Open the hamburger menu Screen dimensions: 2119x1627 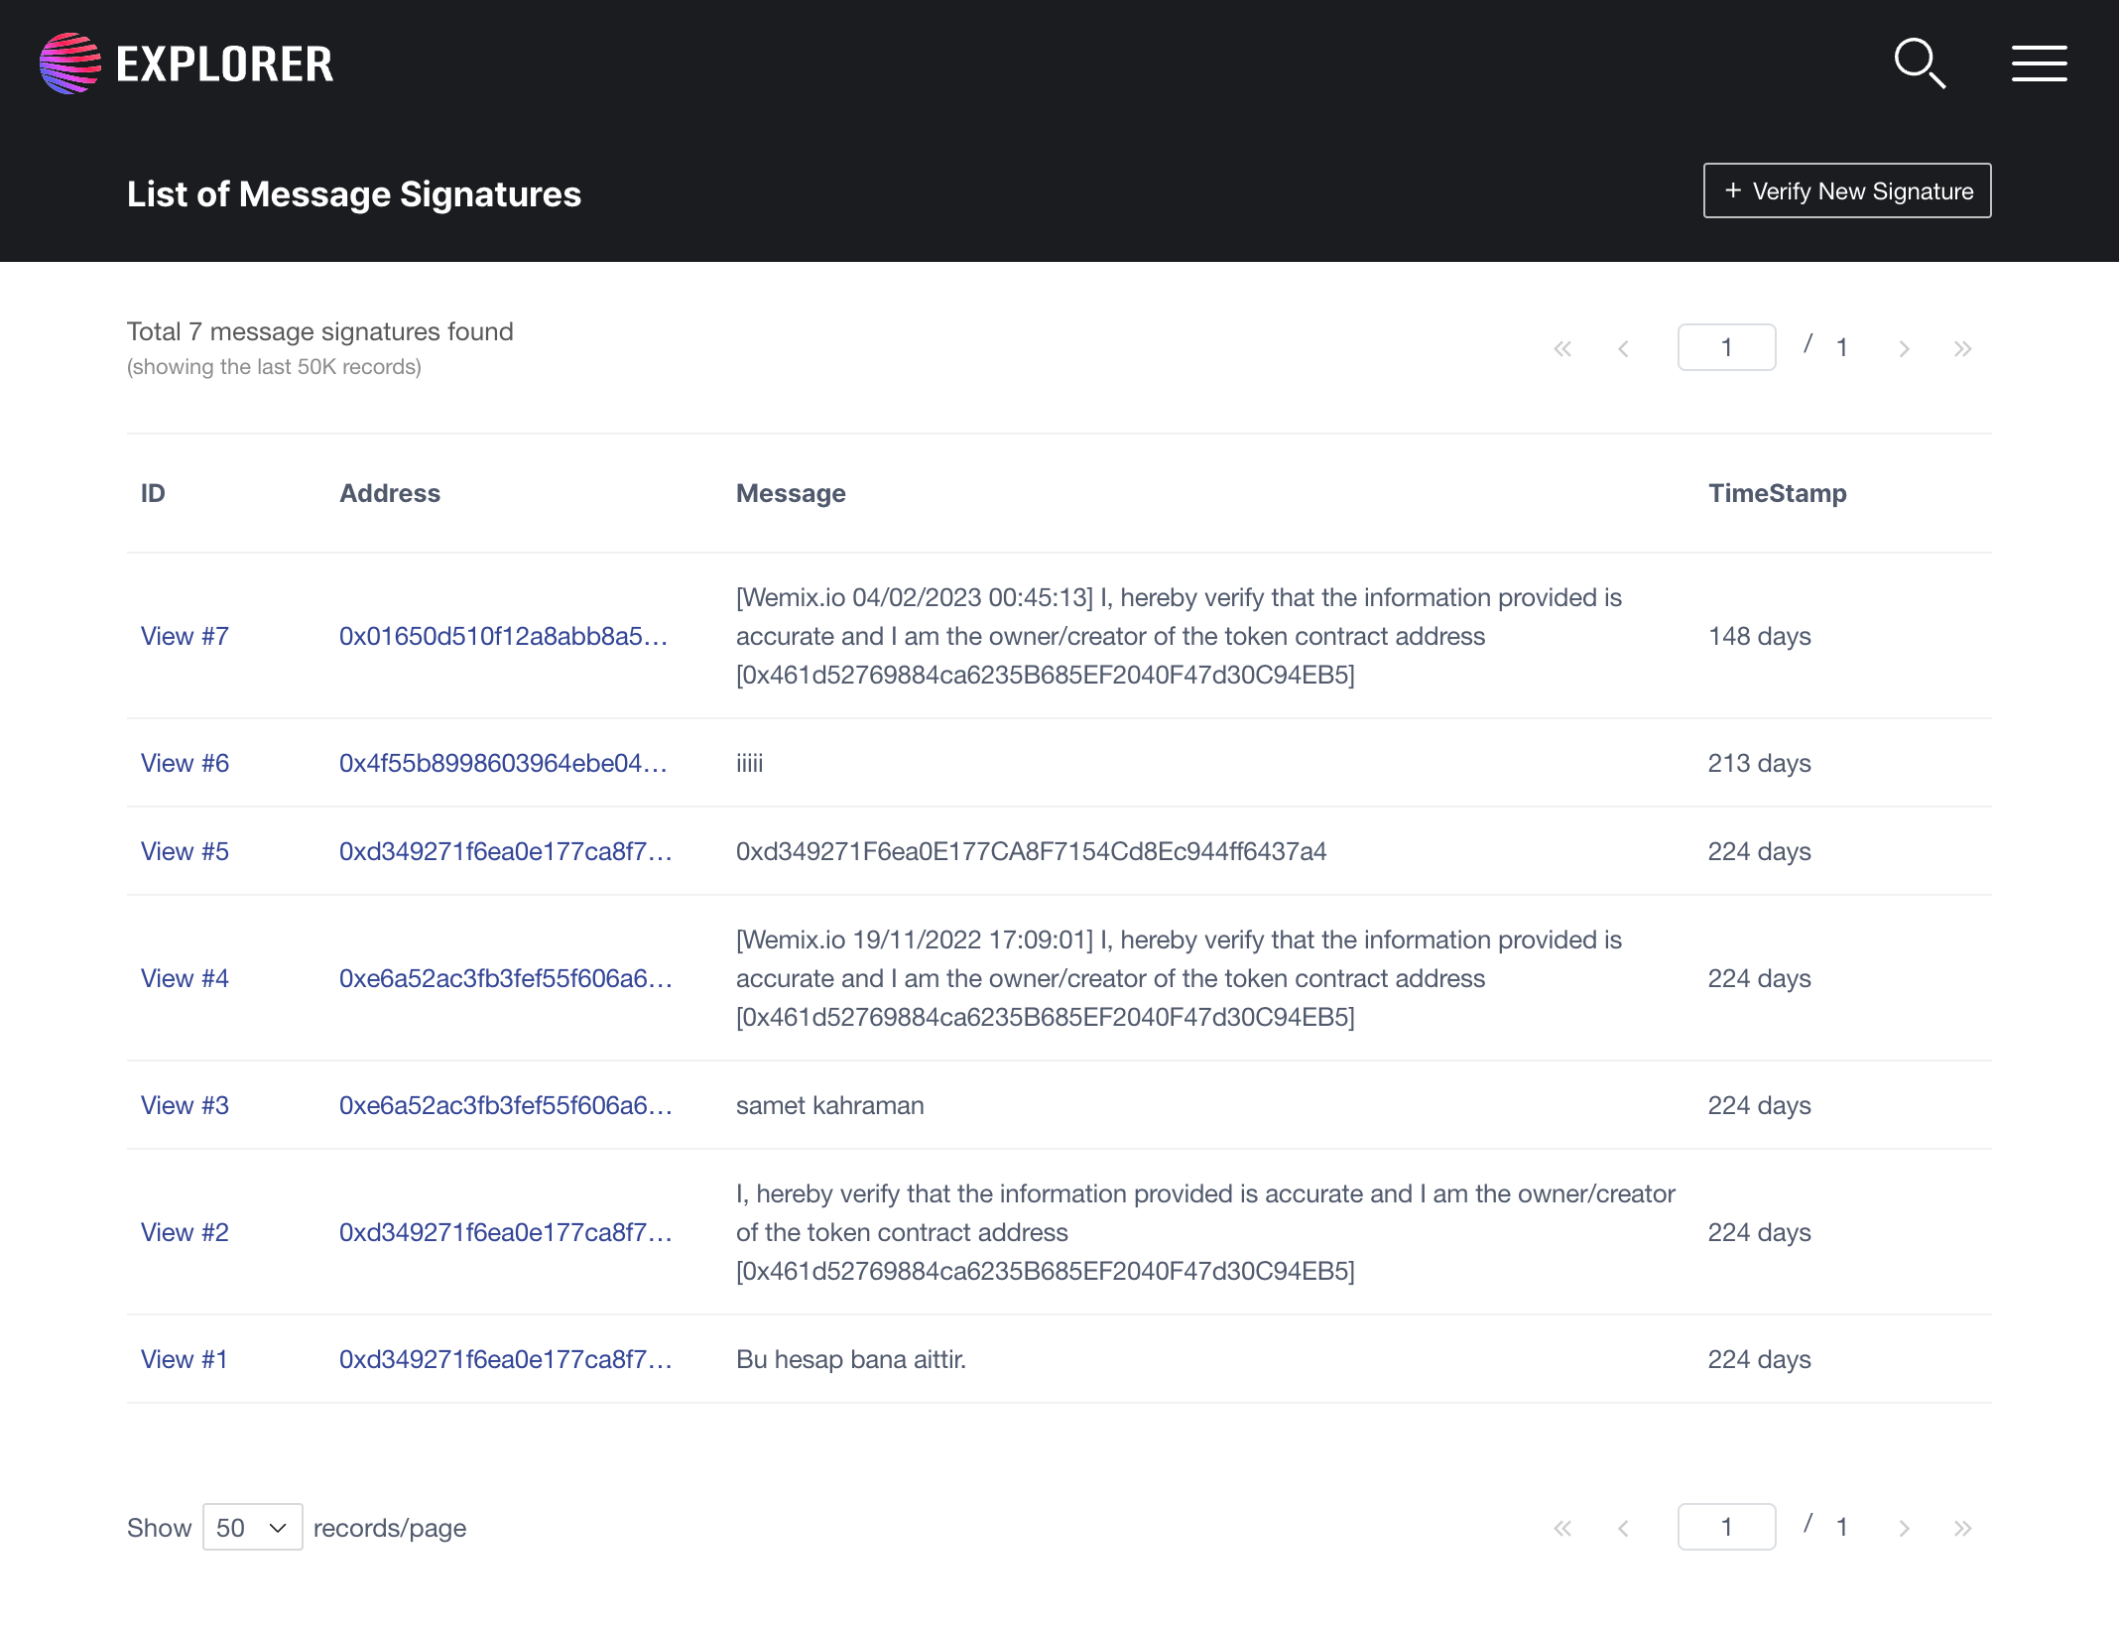click(2039, 63)
